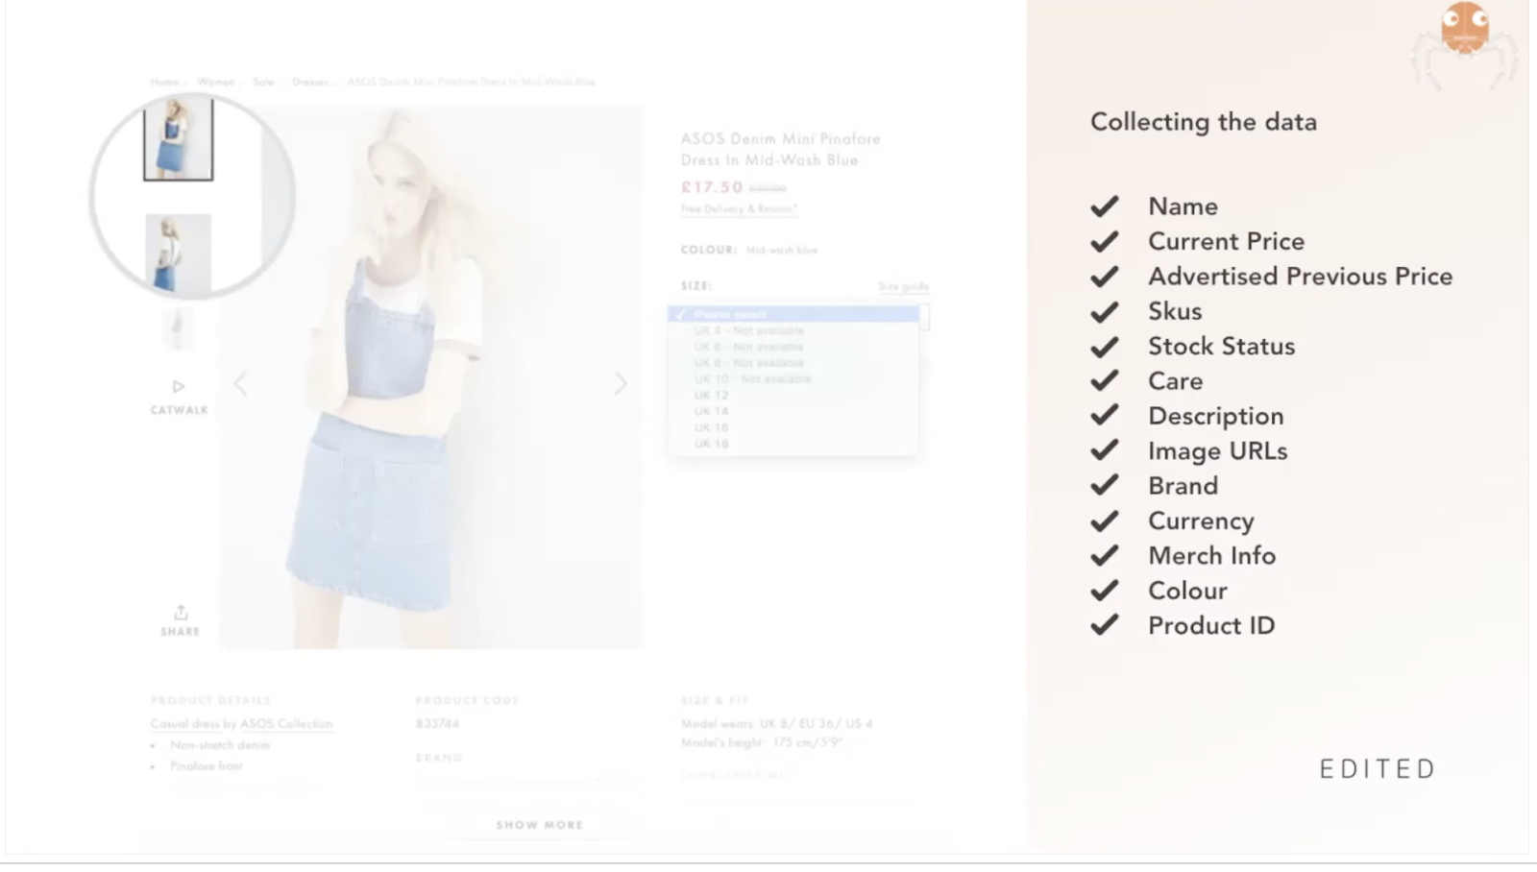The image size is (1537, 872).
Task: Click 'Skus' in the checklist
Action: pos(1176,311)
